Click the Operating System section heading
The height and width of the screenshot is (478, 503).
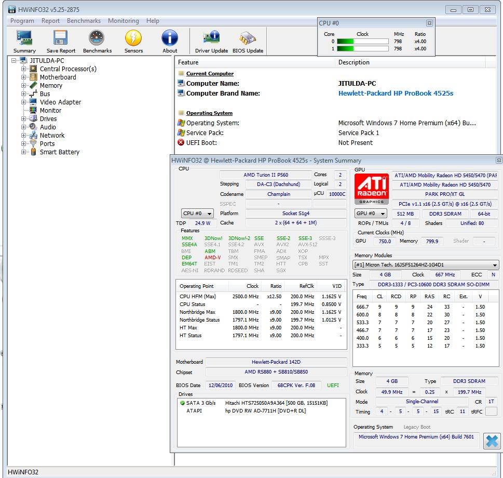click(209, 113)
